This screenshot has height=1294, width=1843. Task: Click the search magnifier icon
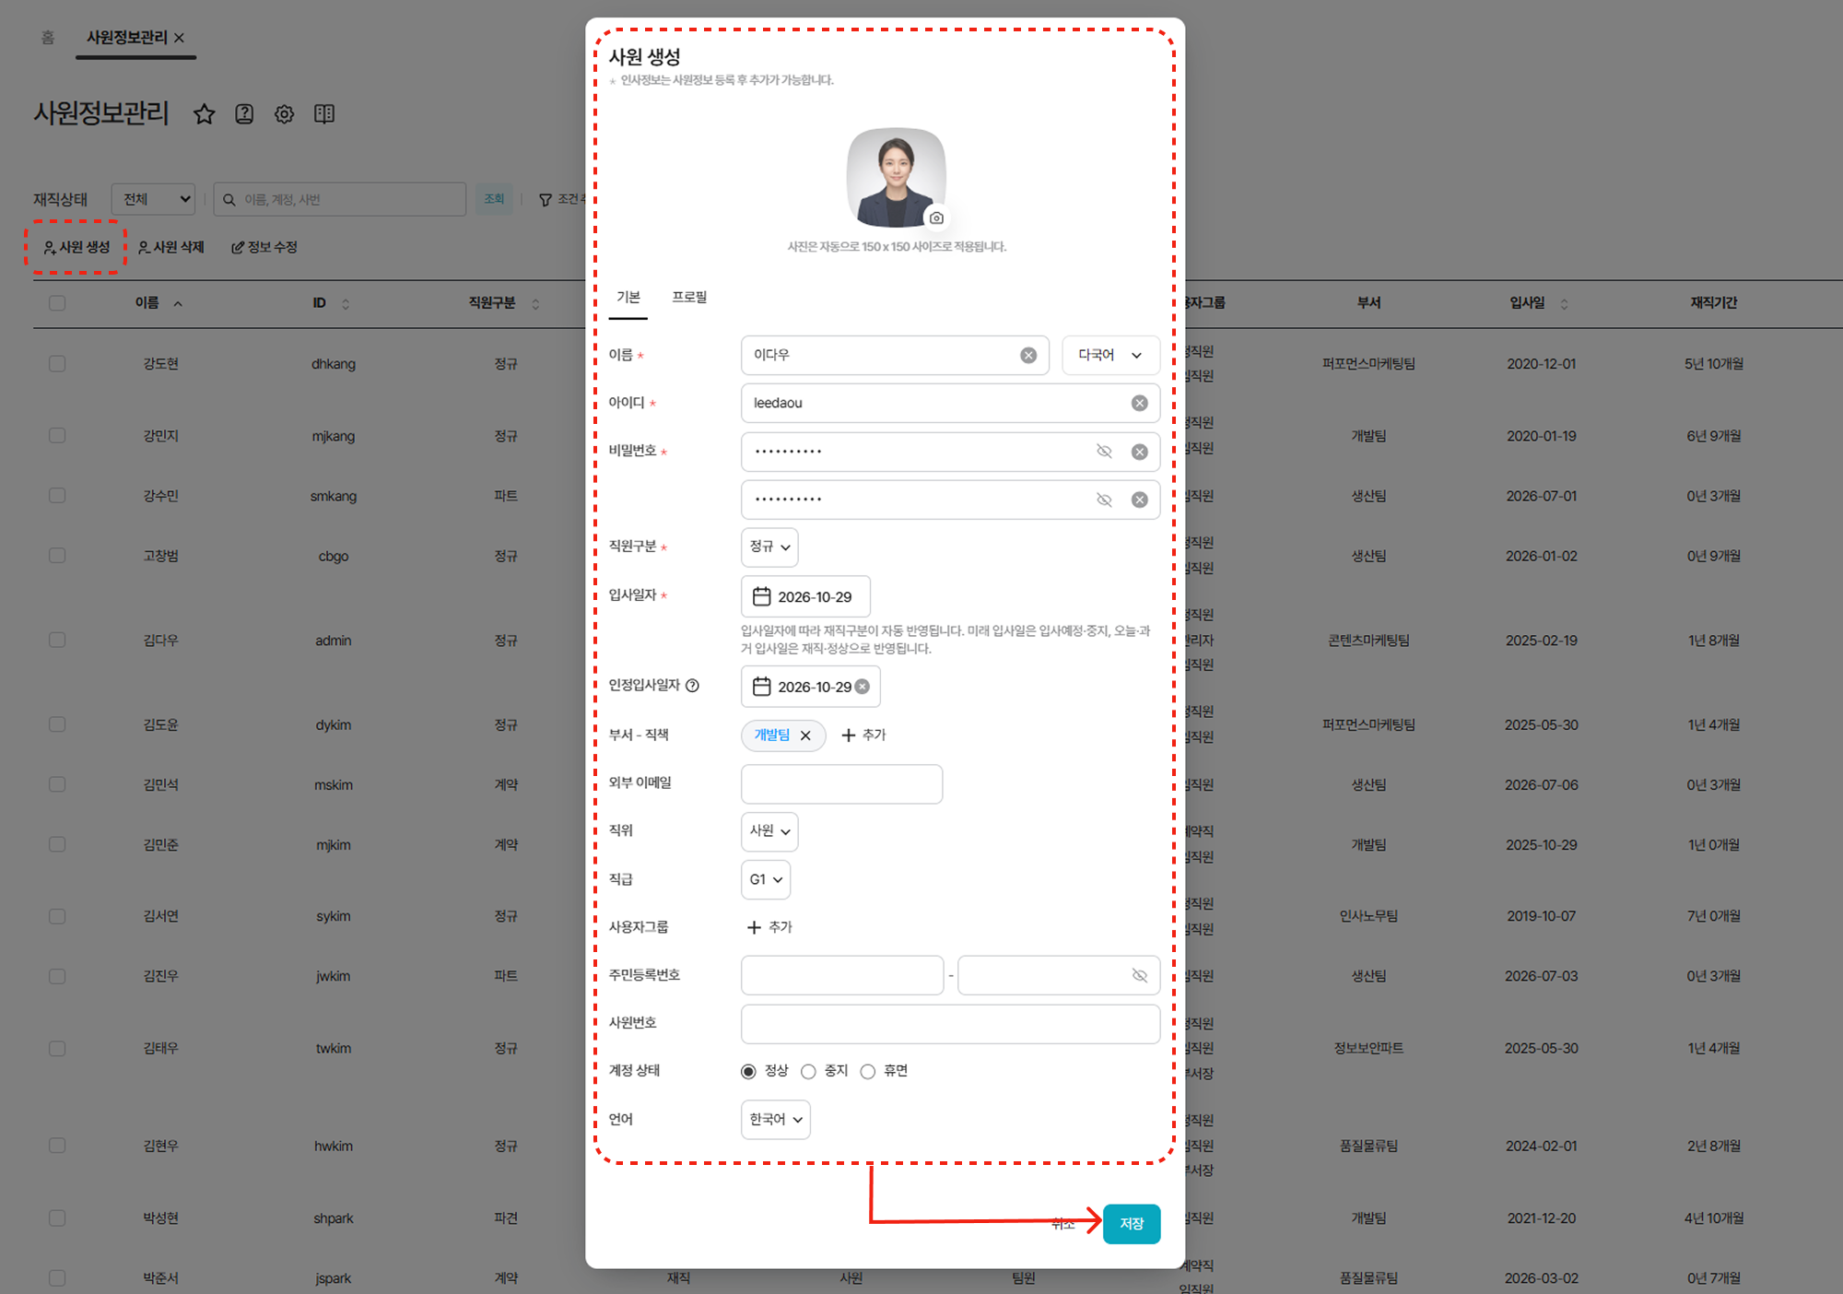coord(229,200)
